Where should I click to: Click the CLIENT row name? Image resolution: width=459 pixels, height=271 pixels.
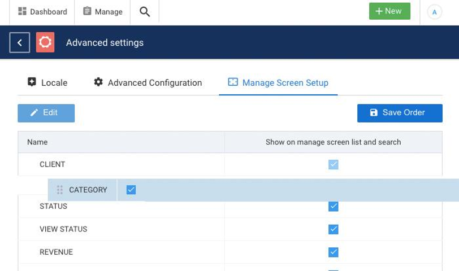tap(53, 164)
